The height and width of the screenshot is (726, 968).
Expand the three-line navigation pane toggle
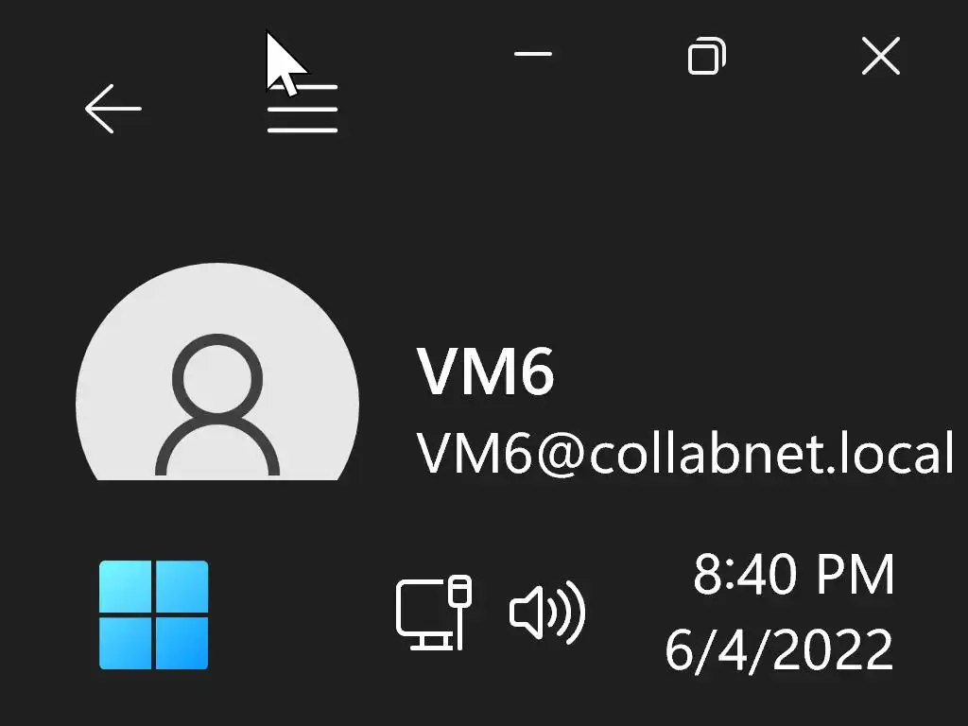302,109
